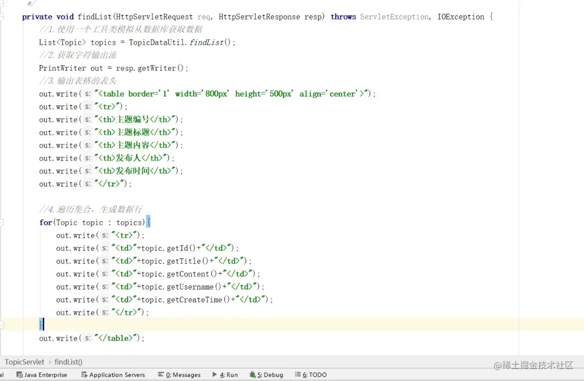Image resolution: width=584 pixels, height=381 pixels.
Task: Click 'resp.getWriter()' call
Action: [150, 68]
